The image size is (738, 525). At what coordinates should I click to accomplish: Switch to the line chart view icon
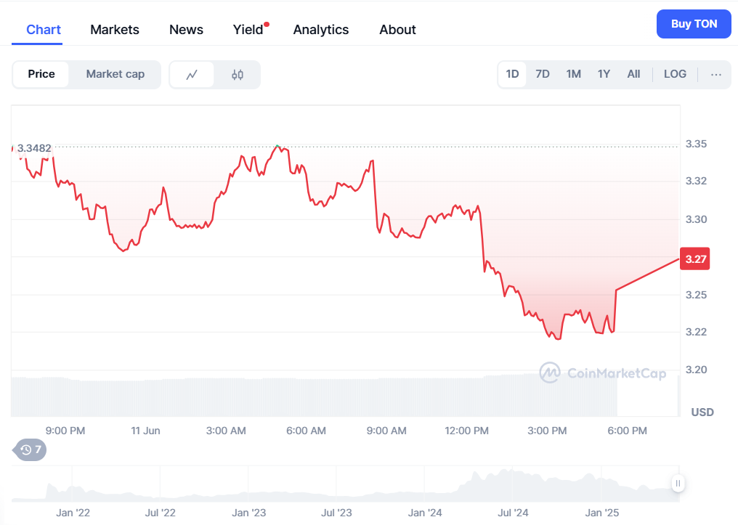[x=192, y=74]
